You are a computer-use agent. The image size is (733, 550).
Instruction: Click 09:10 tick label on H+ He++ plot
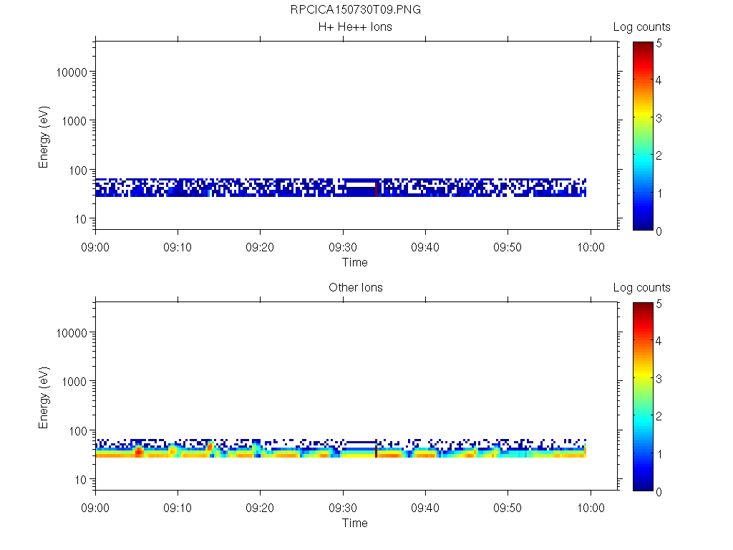(x=178, y=247)
